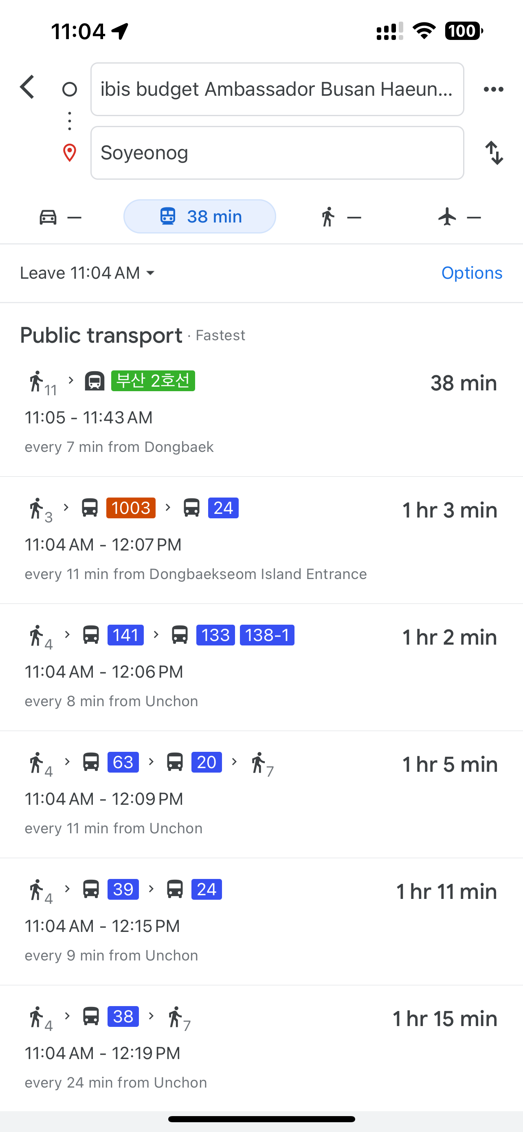The height and width of the screenshot is (1132, 523).
Task: Tap the 138-1 bus badge
Action: (267, 635)
